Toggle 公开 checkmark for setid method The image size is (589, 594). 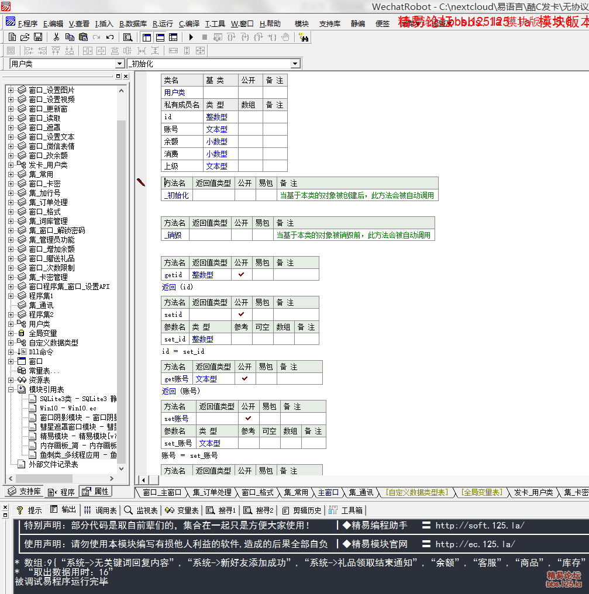pyautogui.click(x=241, y=314)
